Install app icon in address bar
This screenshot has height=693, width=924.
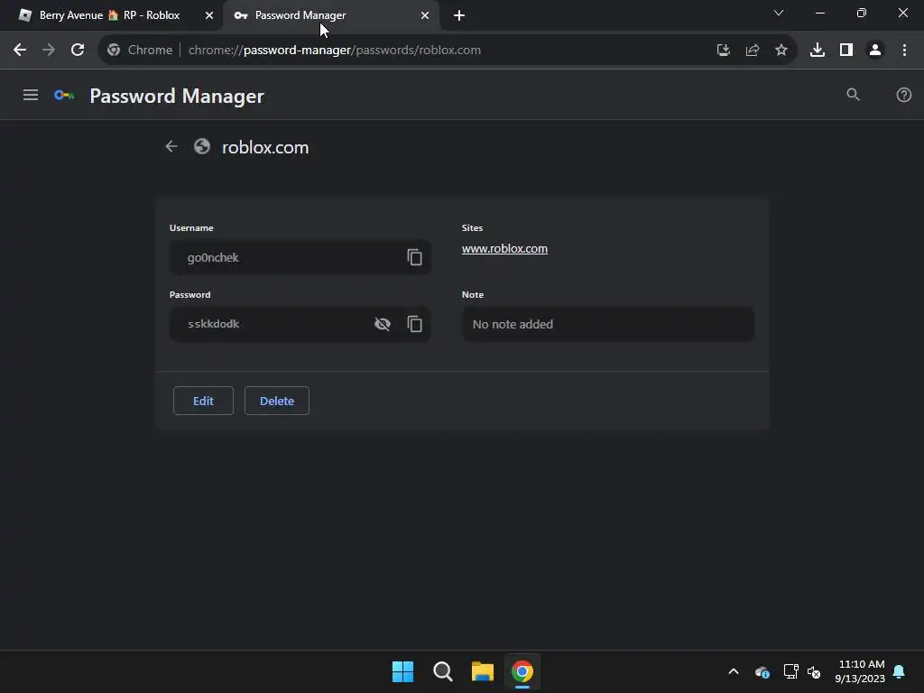tap(723, 51)
